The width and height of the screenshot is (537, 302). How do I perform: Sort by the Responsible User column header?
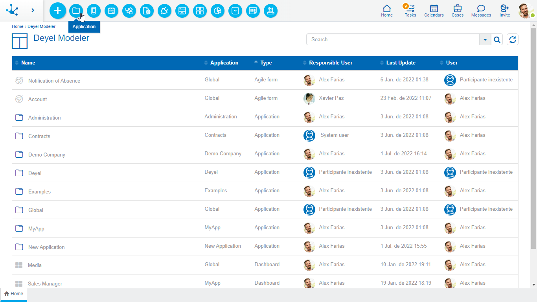331,63
